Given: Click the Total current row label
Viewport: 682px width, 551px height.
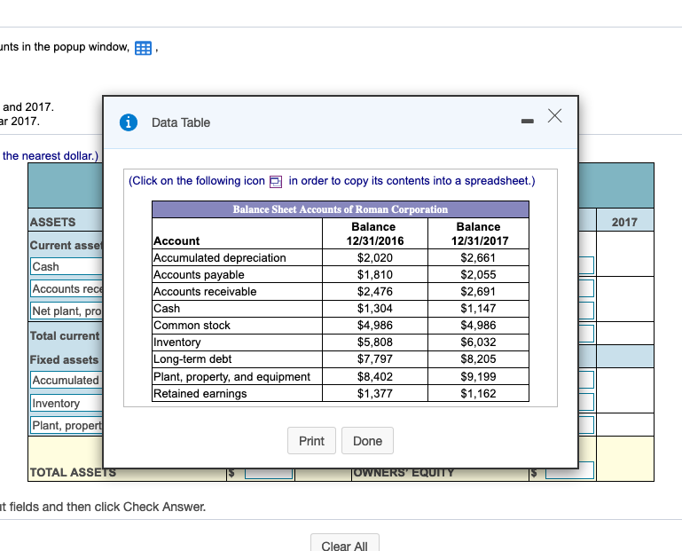Looking at the screenshot, I should click(65, 335).
